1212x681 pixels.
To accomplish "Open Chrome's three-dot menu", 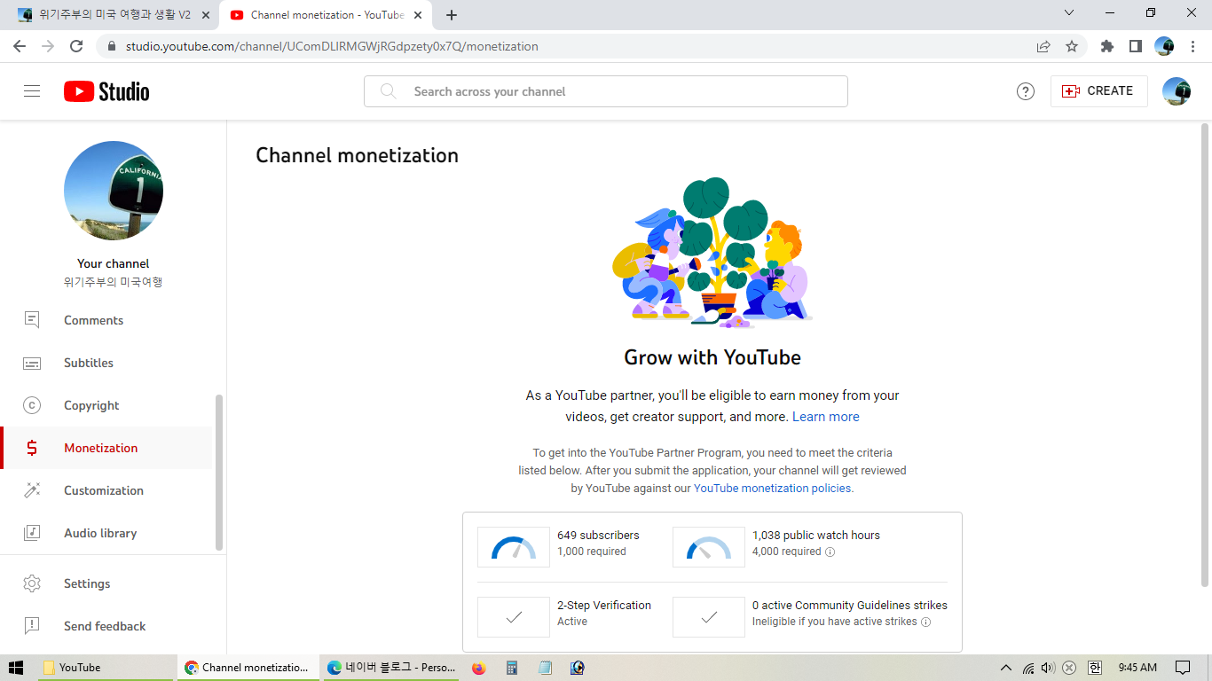I will point(1192,46).
